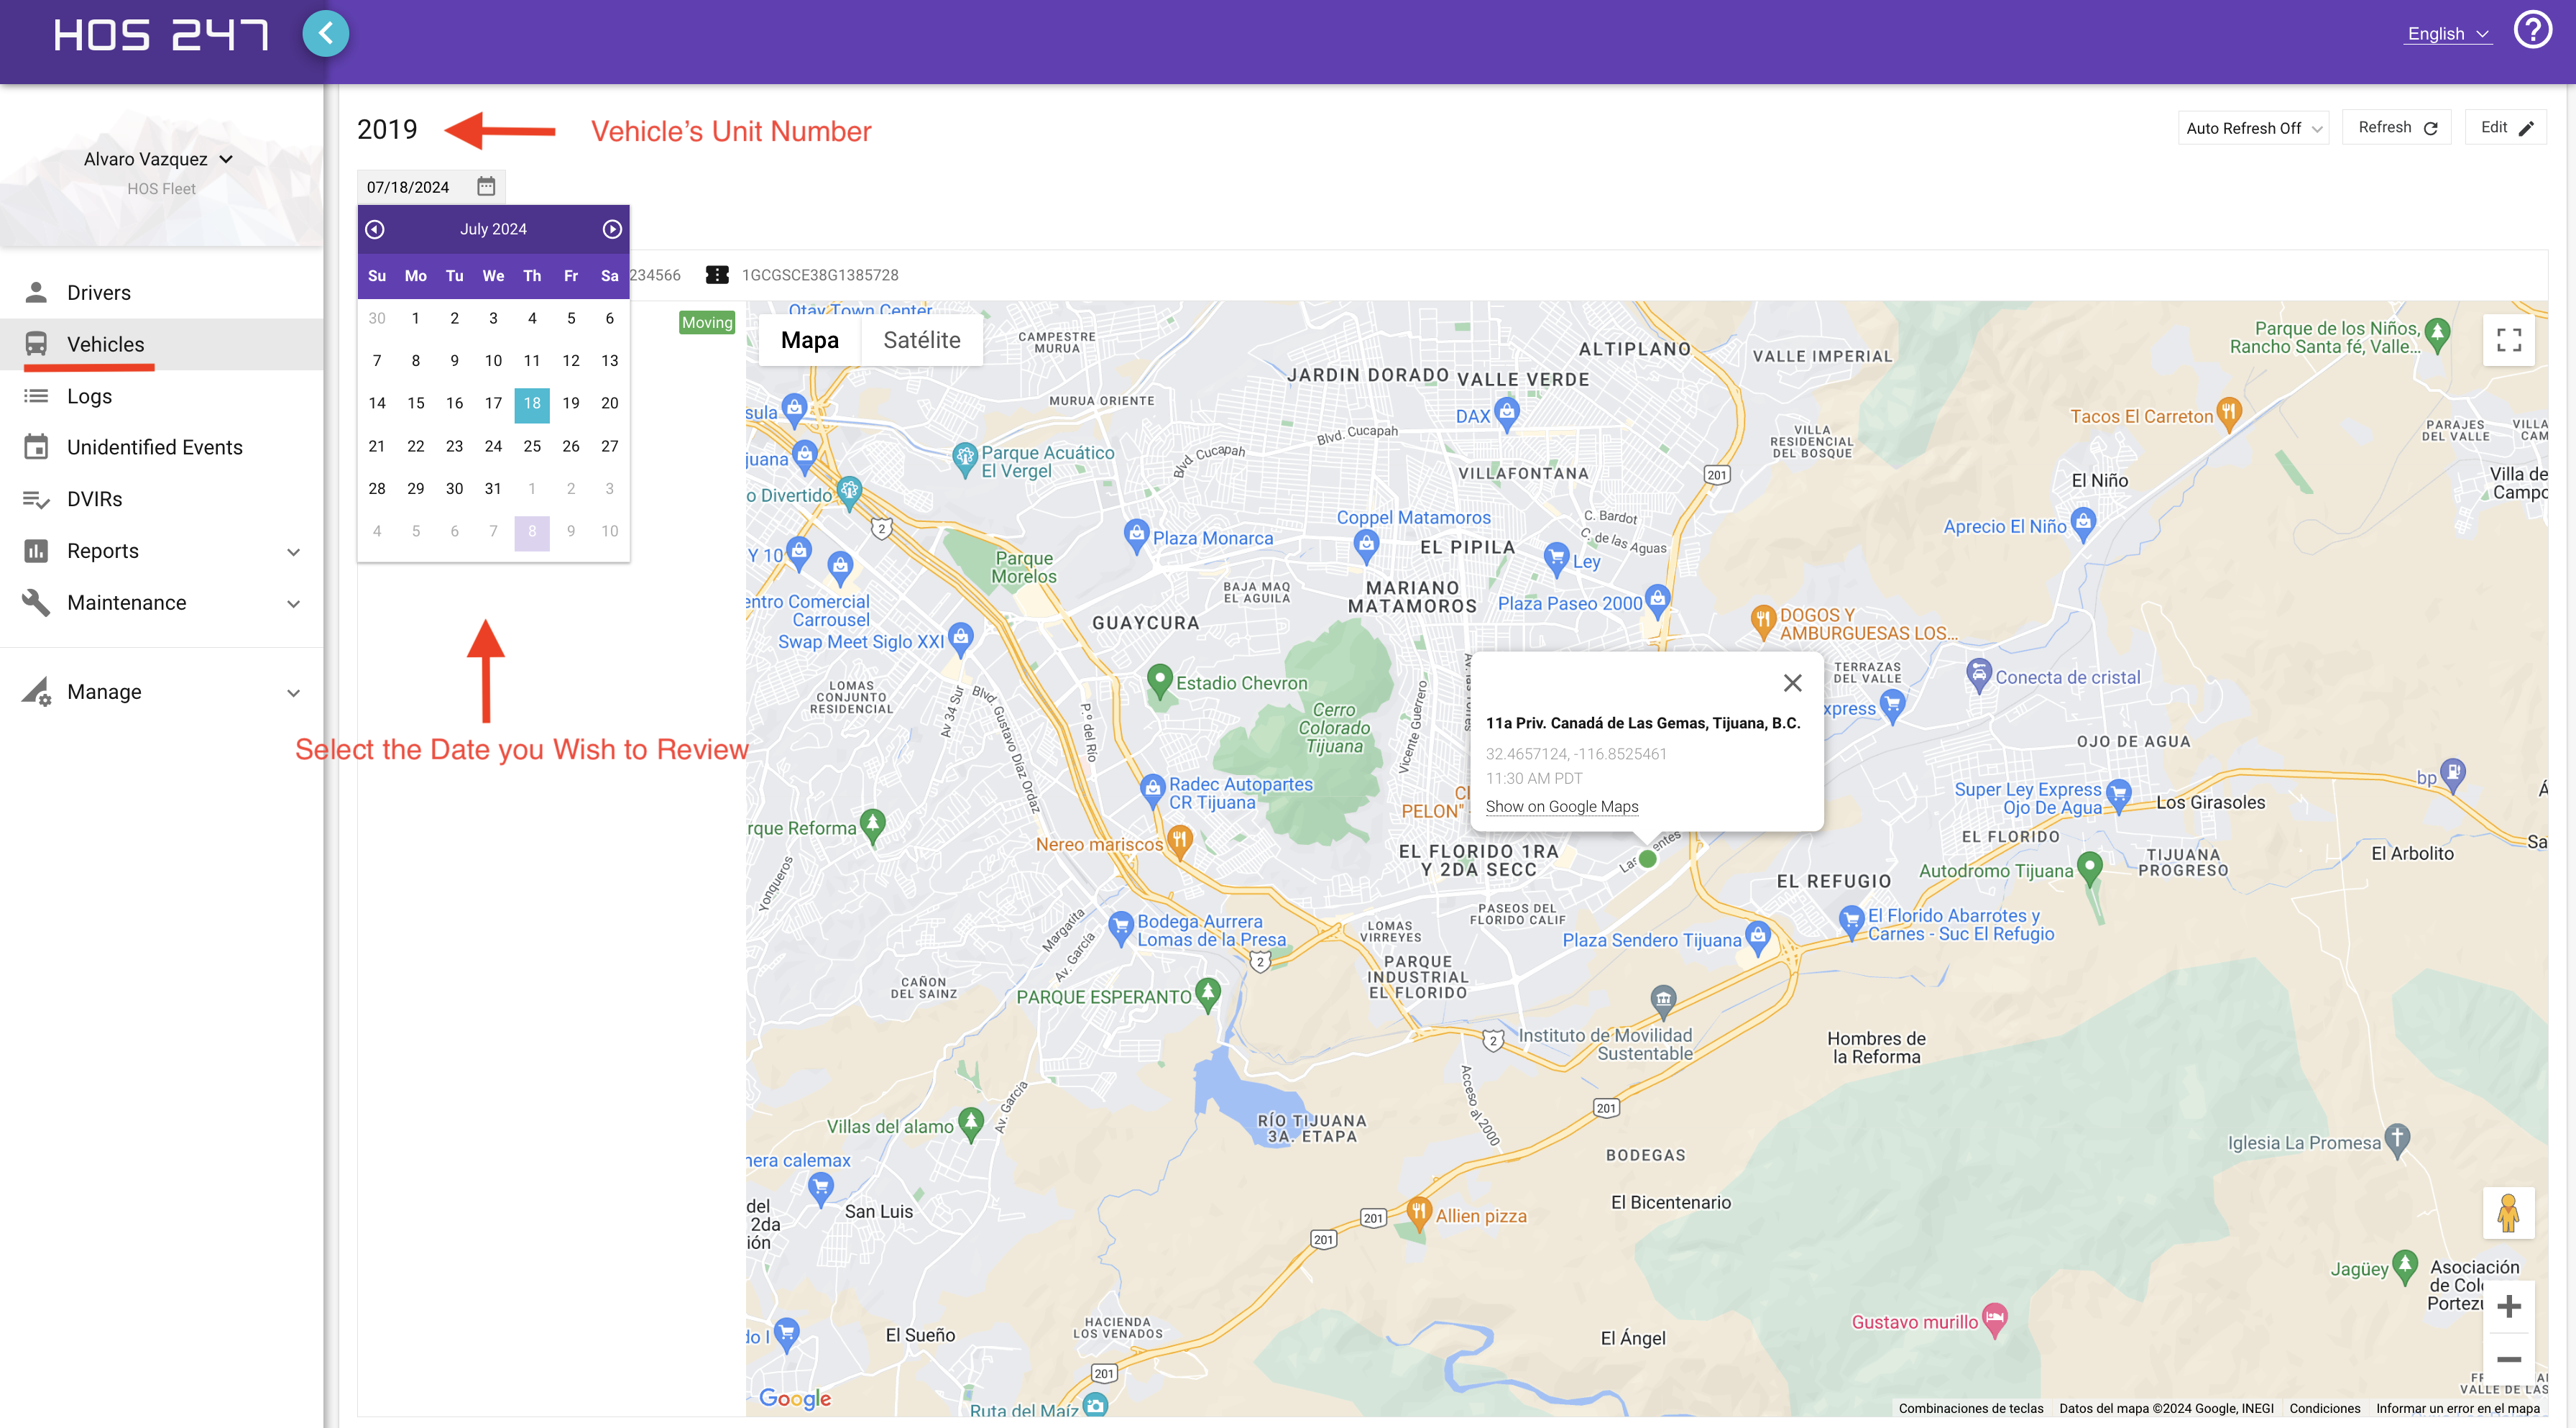
Task: Collapse sidebar with the back arrow button
Action: (325, 34)
